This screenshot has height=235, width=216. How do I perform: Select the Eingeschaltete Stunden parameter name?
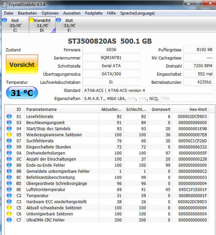coord(49,147)
